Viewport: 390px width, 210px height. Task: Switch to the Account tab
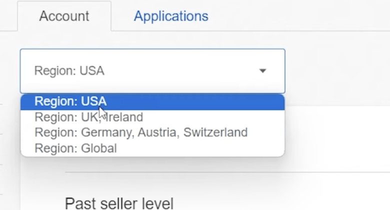point(64,16)
